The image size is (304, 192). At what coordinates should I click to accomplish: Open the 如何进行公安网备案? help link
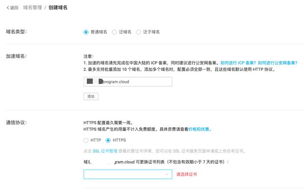pyautogui.click(x=278, y=63)
